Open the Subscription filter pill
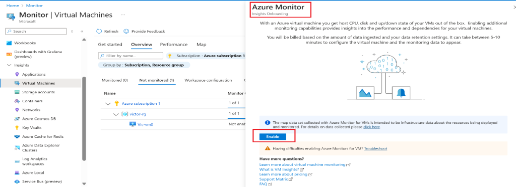 pyautogui.click(x=206, y=56)
